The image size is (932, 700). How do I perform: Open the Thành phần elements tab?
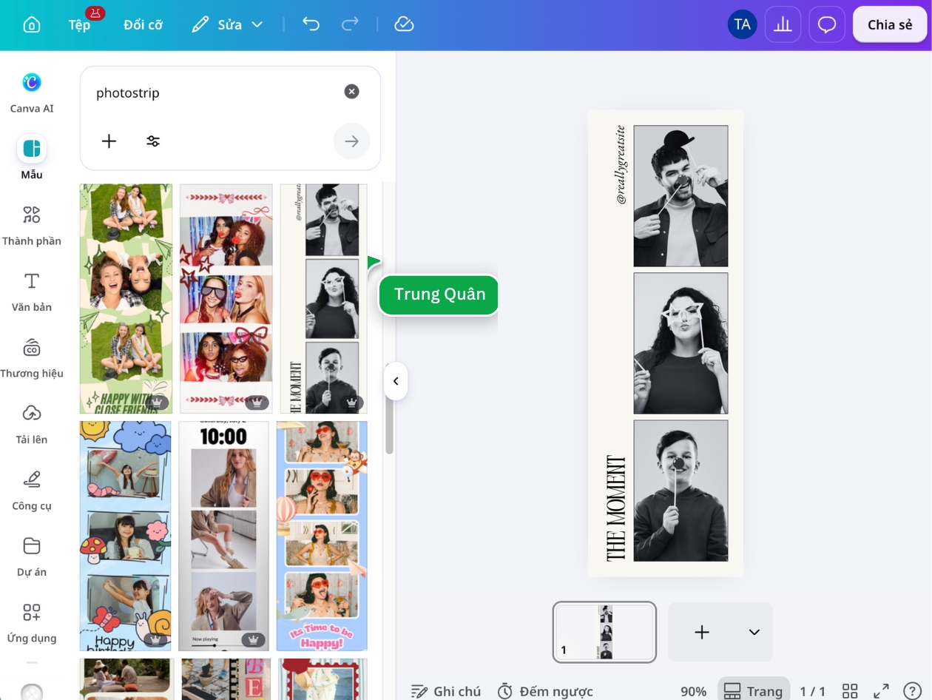point(32,225)
